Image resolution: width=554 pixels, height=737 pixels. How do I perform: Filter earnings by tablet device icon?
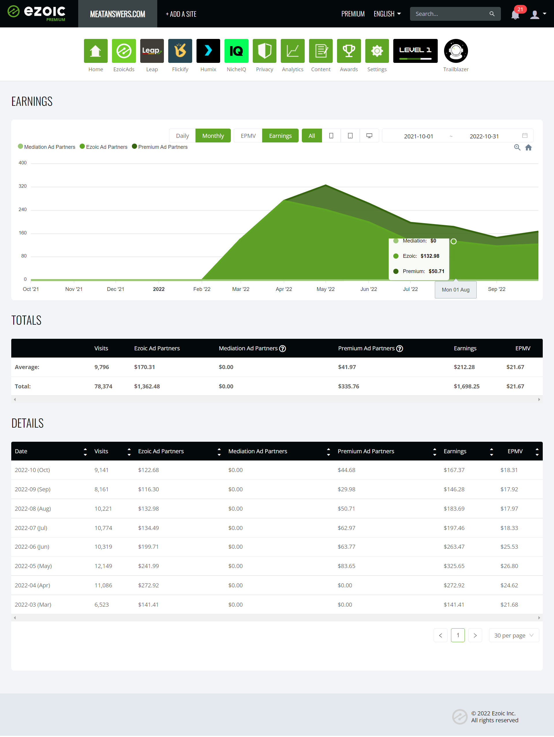pyautogui.click(x=350, y=136)
